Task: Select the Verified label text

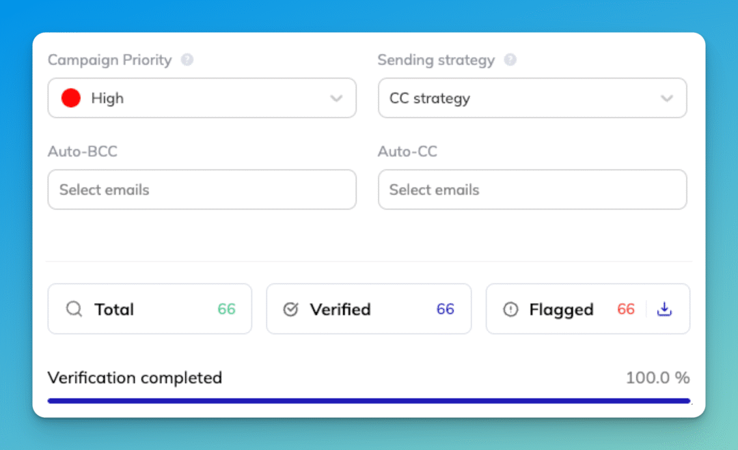Action: [340, 309]
